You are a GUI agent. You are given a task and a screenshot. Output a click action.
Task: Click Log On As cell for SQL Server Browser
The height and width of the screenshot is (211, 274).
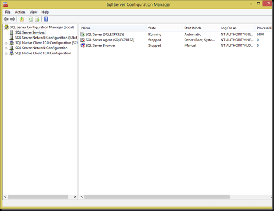tap(237, 45)
